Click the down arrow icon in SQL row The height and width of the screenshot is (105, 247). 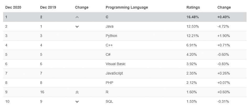pyautogui.click(x=77, y=102)
